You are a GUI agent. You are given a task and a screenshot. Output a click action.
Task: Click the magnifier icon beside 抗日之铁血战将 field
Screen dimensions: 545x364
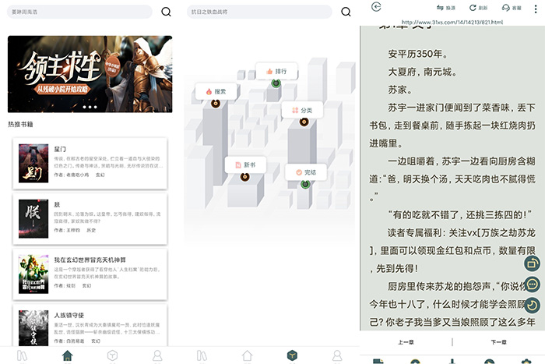347,12
